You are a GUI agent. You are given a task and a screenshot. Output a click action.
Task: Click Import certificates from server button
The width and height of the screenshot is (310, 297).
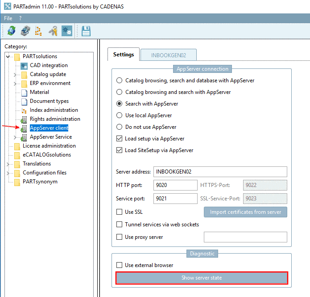point(245,212)
